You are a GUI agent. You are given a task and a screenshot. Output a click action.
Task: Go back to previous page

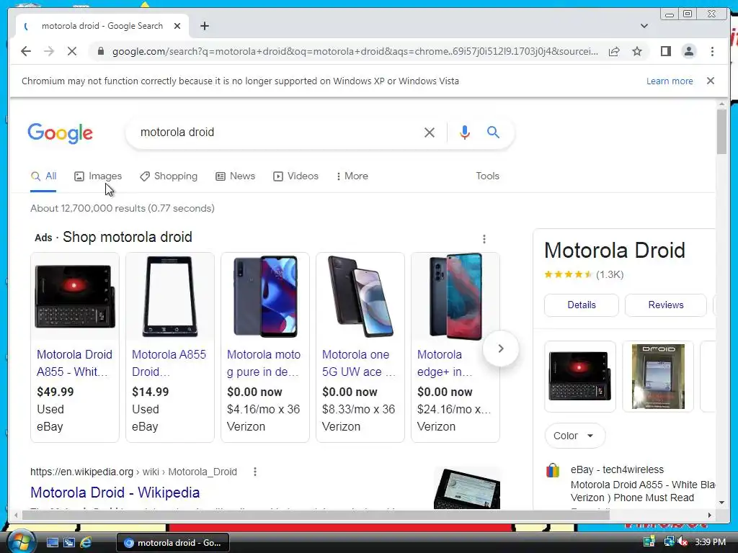[x=26, y=51]
